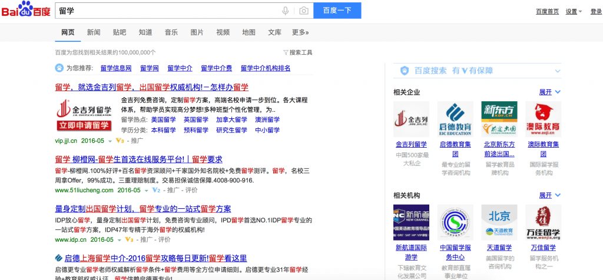Click recommended 留学中介费 link
This screenshot has height=280, width=603.
pos(217,68)
